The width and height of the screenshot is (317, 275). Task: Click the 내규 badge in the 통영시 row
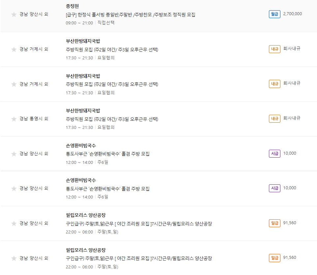click(x=274, y=119)
